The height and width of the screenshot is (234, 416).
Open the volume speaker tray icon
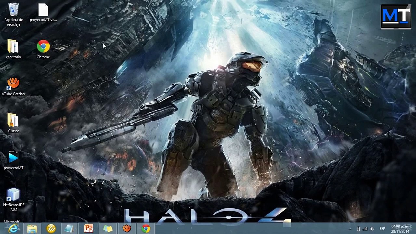[372, 229]
